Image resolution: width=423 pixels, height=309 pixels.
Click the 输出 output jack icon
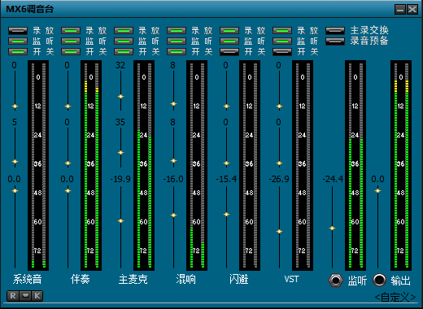(x=379, y=280)
